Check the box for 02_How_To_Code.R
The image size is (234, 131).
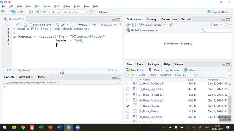point(128,83)
